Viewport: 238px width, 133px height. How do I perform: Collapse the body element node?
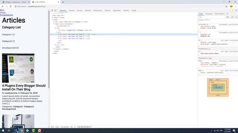[52, 20]
